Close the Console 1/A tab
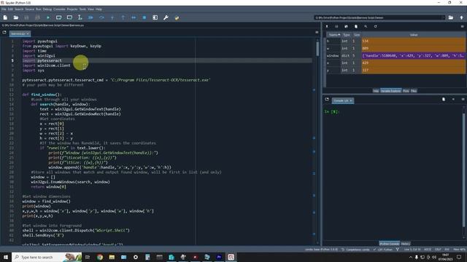Screen dimensions: 467x262 351,100
